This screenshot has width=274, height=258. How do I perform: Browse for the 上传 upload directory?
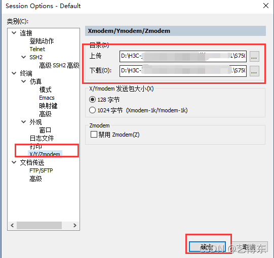coord(254,56)
